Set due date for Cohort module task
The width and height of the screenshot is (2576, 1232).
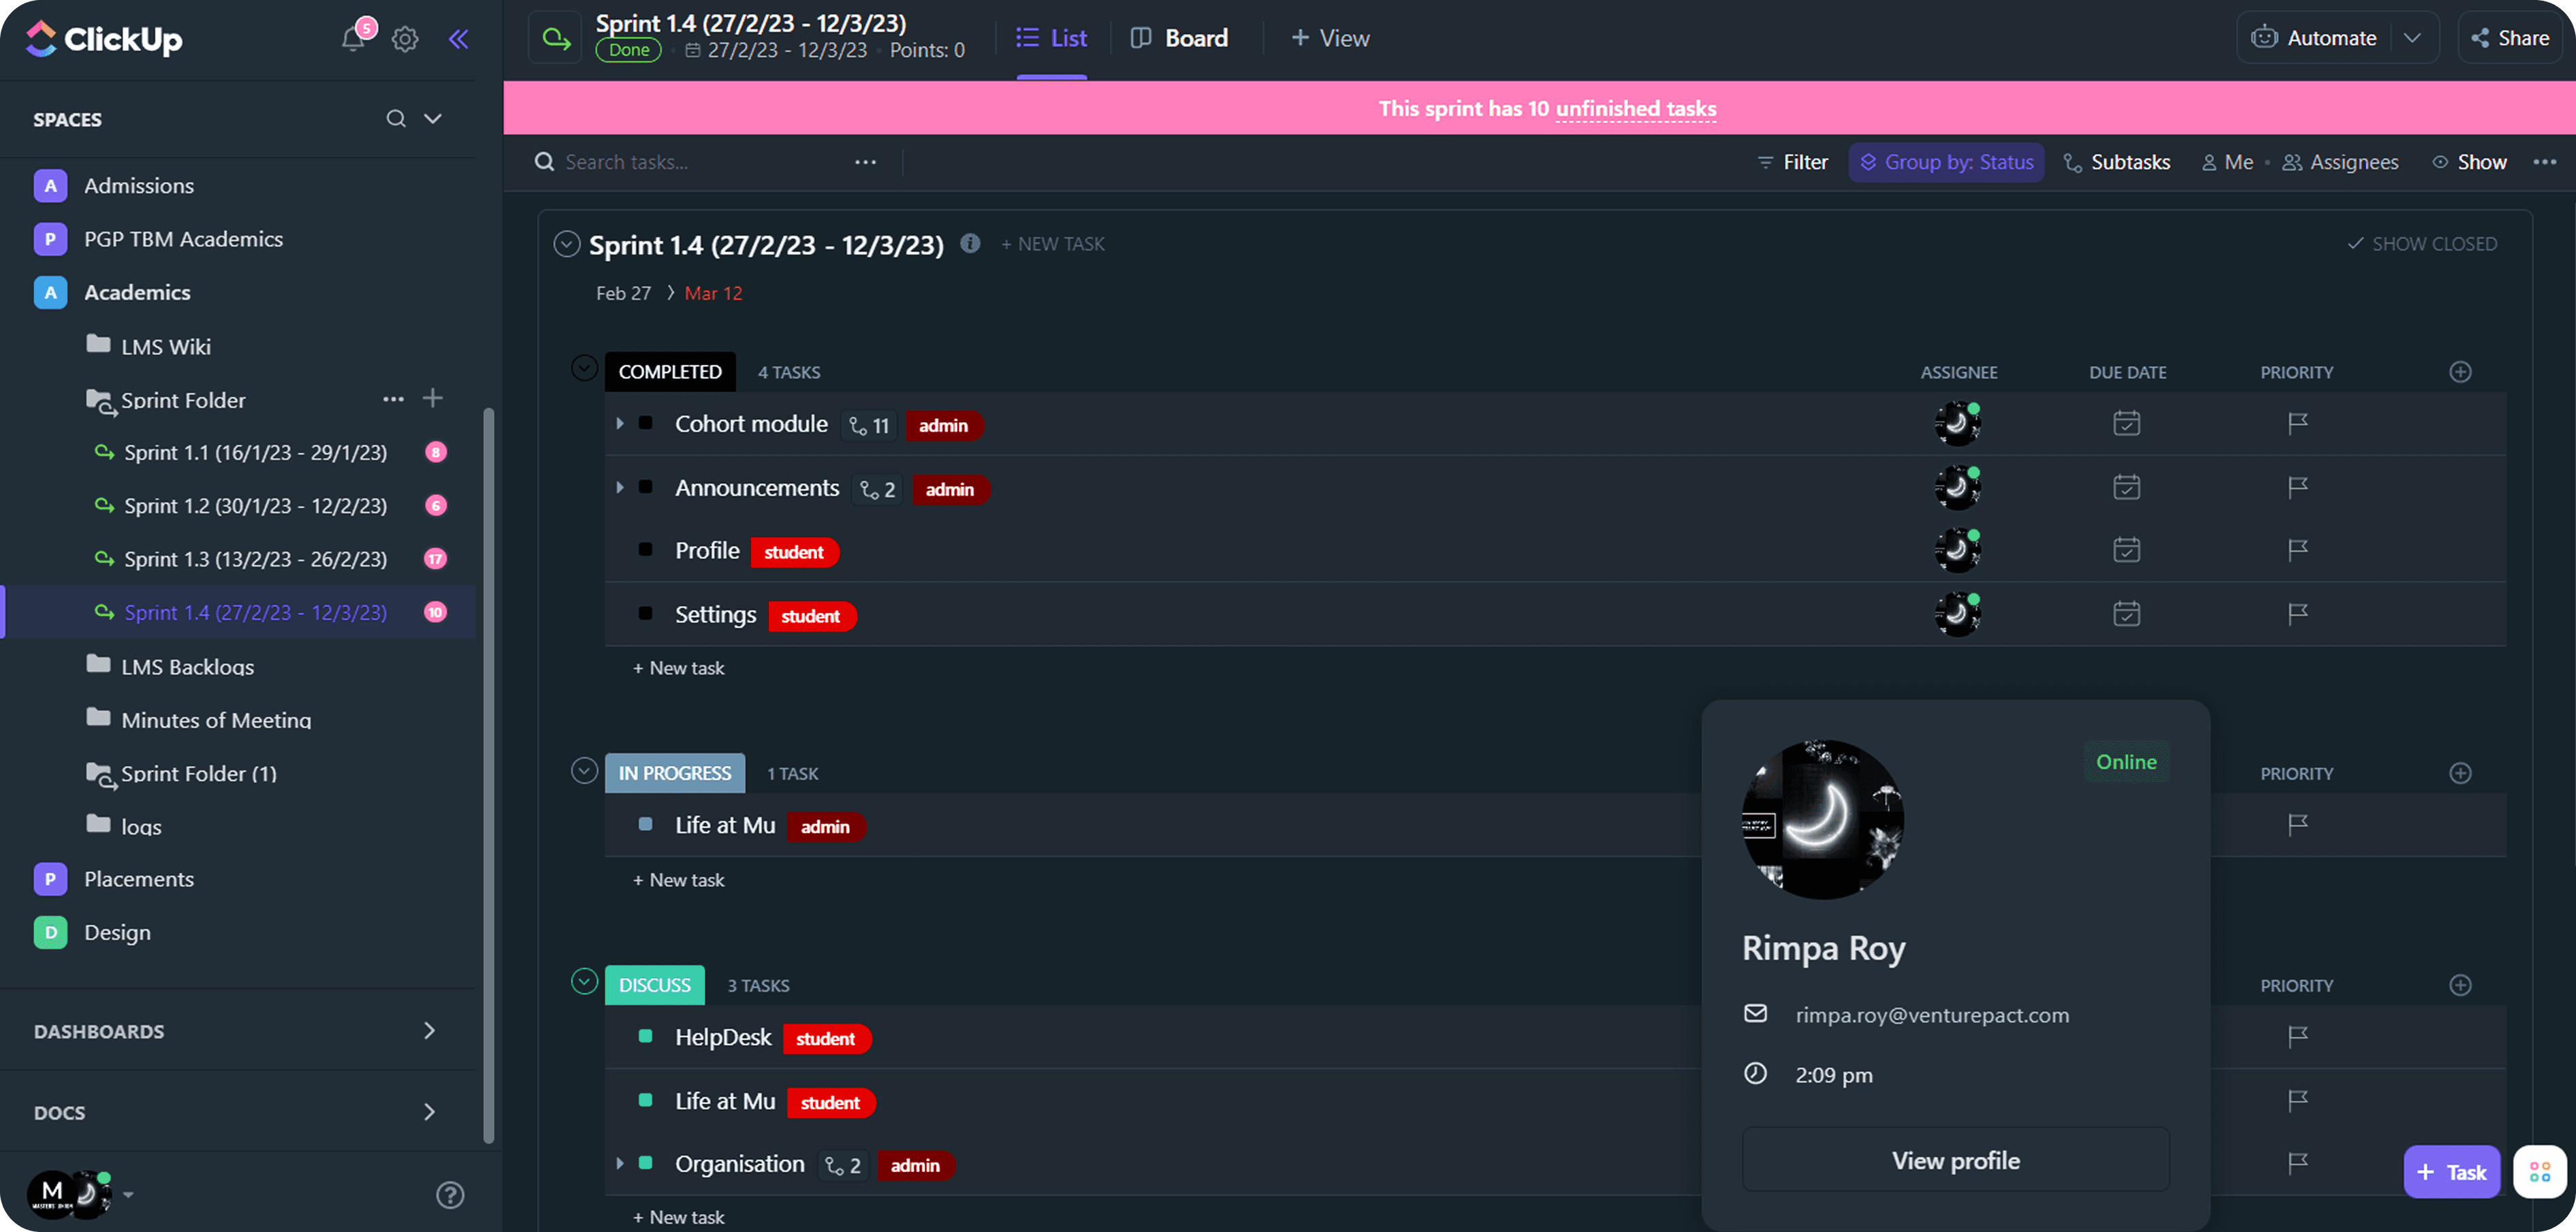[x=2127, y=423]
